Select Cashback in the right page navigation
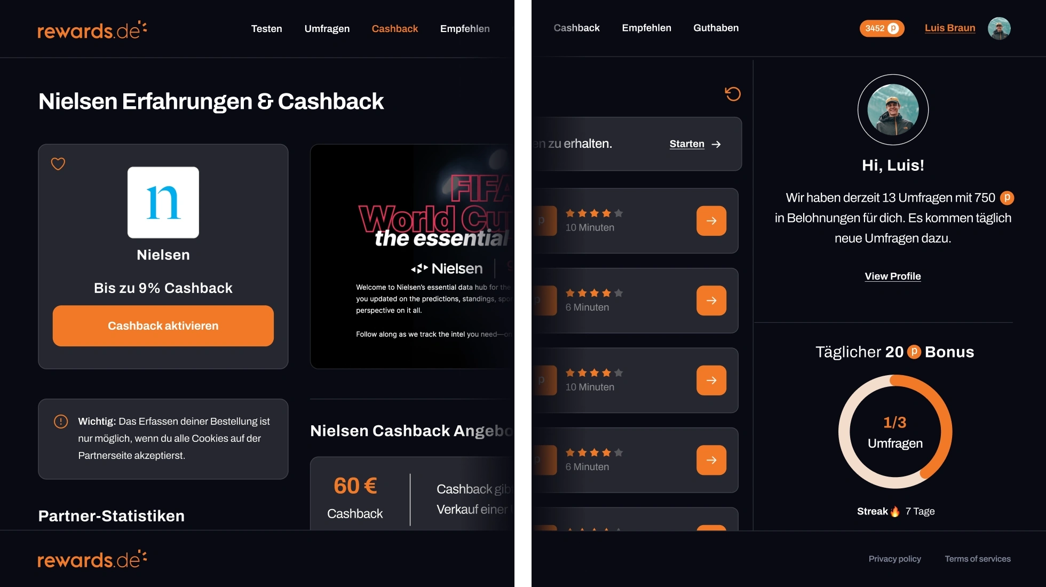 click(x=576, y=28)
